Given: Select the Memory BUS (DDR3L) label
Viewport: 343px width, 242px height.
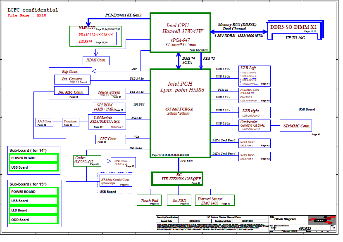Looking at the screenshot, I should coord(237,25).
